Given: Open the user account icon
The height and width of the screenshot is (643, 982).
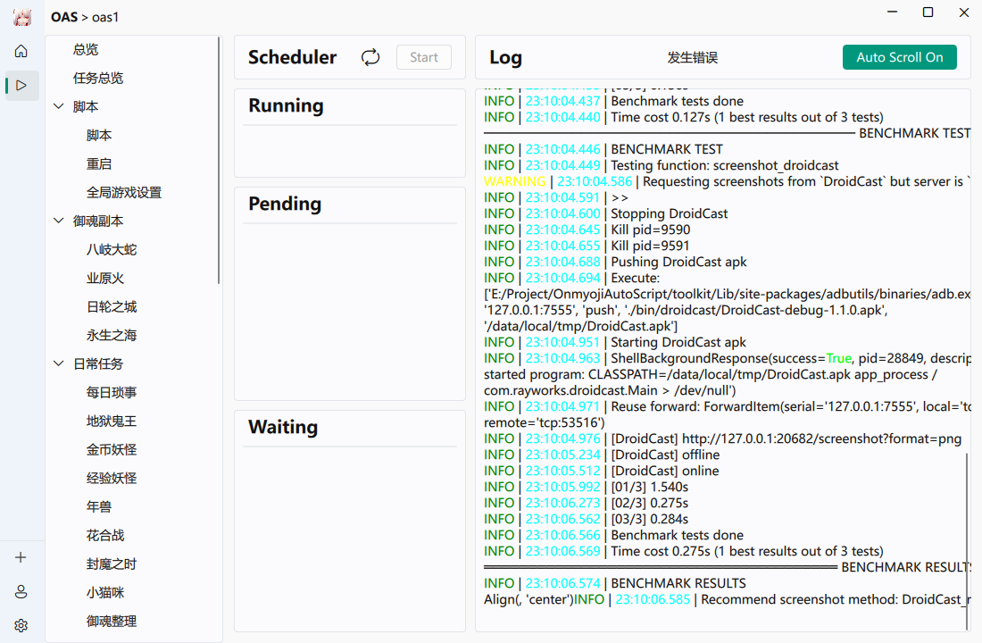Looking at the screenshot, I should pos(21,591).
